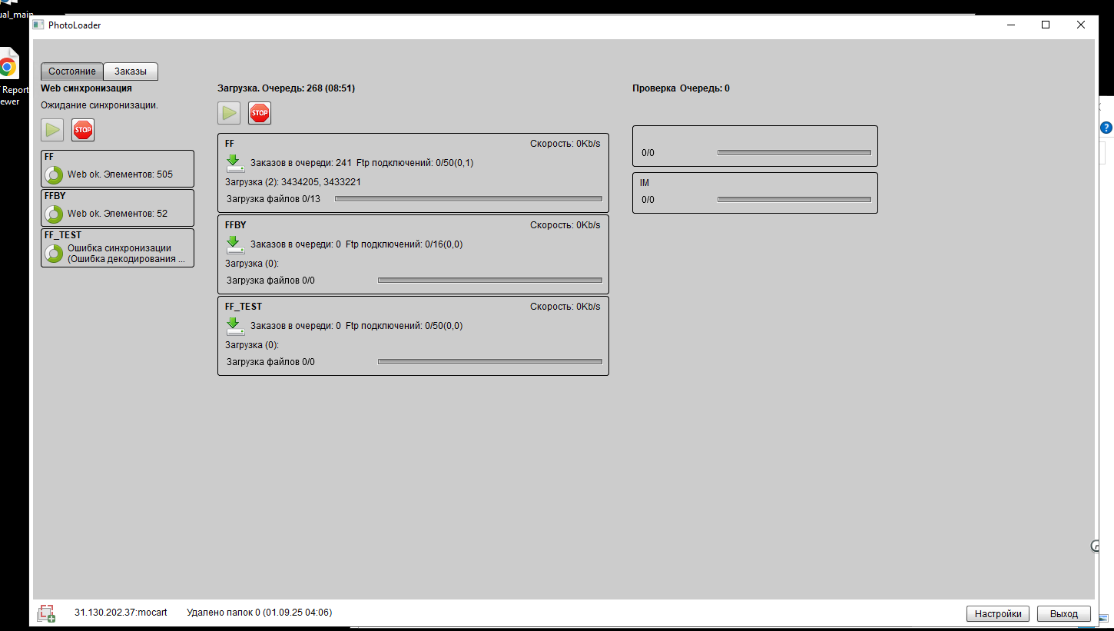Click the FF sync status ring icon
This screenshot has height=631, width=1114.
[x=54, y=174]
